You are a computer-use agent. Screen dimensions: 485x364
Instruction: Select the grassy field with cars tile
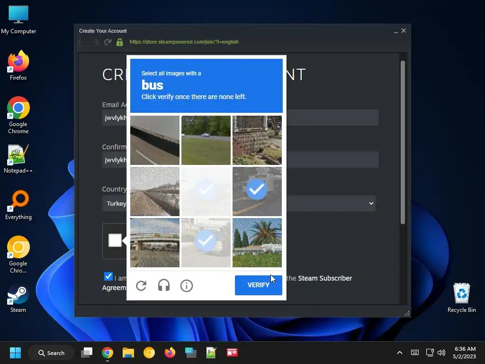click(206, 140)
